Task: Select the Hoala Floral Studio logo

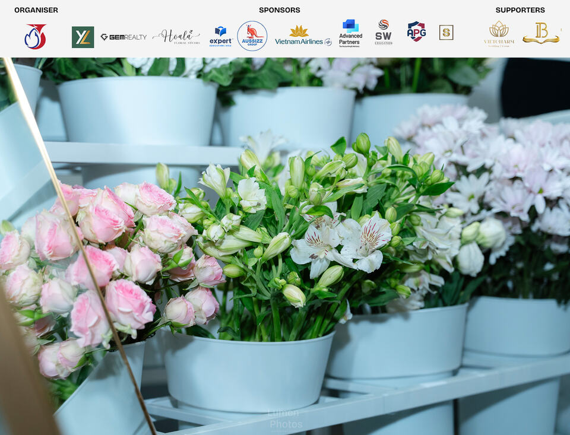Action: (176, 37)
